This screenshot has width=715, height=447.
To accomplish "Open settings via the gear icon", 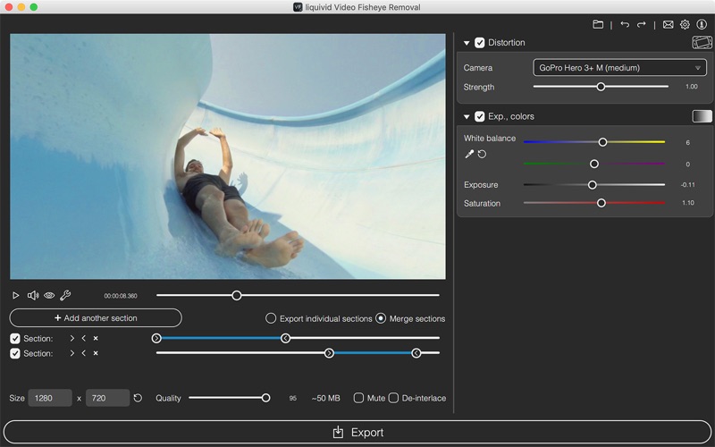I will point(685,25).
